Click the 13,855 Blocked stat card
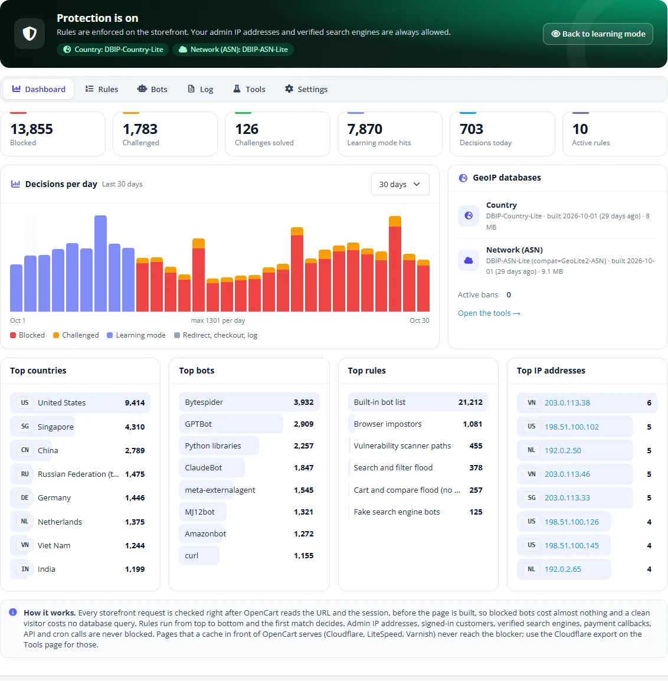668x681 pixels. tap(53, 134)
